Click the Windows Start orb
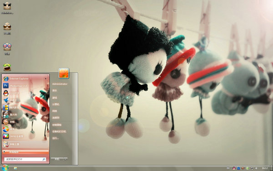 (5, 168)
